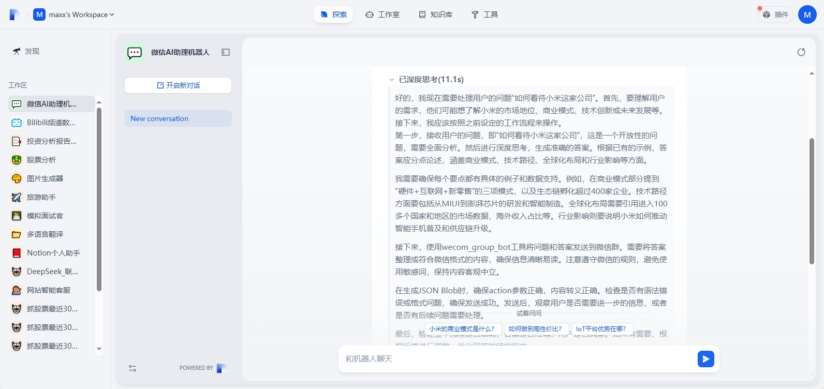Open the 多语言翻译 app
Screen dimensions: 824x389
[51, 234]
